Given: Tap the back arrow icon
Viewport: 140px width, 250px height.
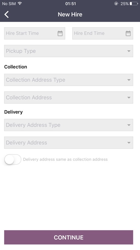Looking at the screenshot, I should [x=7, y=15].
